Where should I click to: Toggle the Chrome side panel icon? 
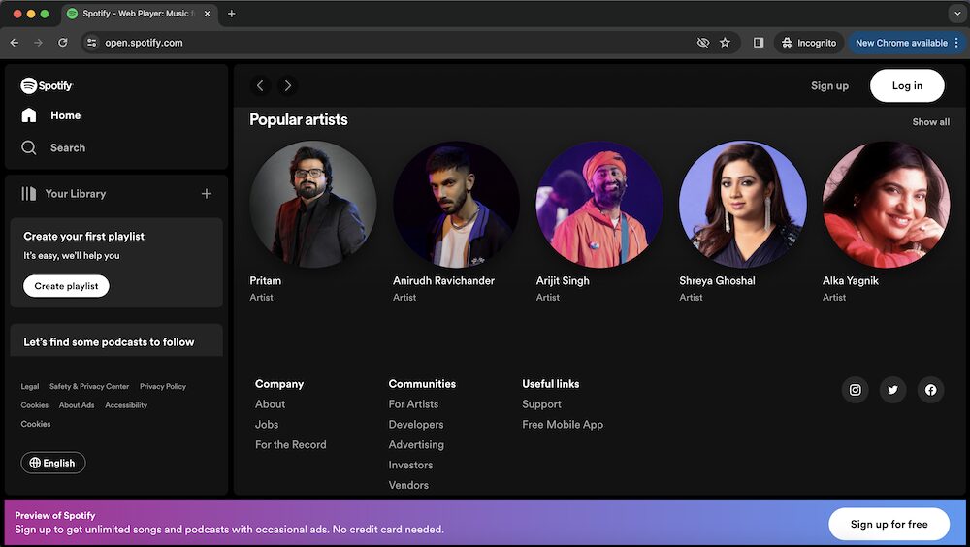[x=759, y=43]
